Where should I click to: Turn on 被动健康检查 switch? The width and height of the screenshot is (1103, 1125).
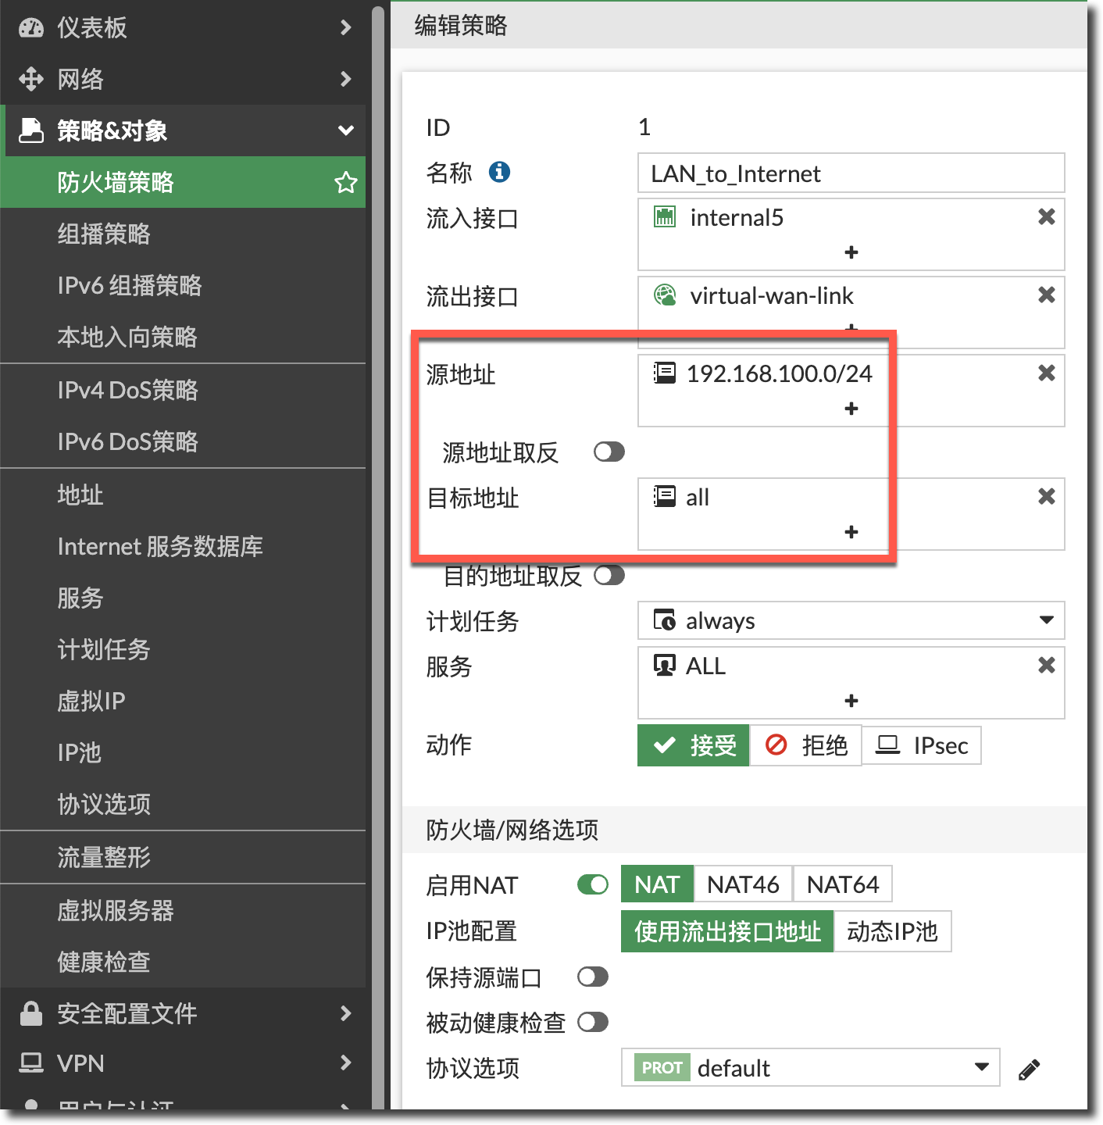point(592,1023)
